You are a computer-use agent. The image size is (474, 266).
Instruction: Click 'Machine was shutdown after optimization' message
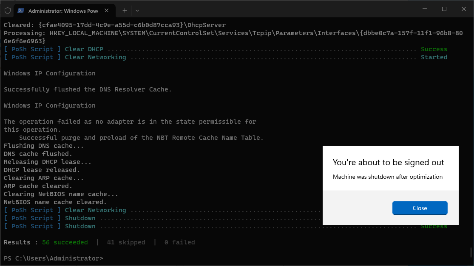(x=388, y=177)
